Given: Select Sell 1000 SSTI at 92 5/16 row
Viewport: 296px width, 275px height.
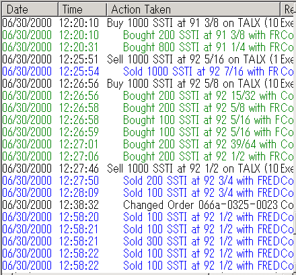Looking at the screenshot, I should point(147,59).
